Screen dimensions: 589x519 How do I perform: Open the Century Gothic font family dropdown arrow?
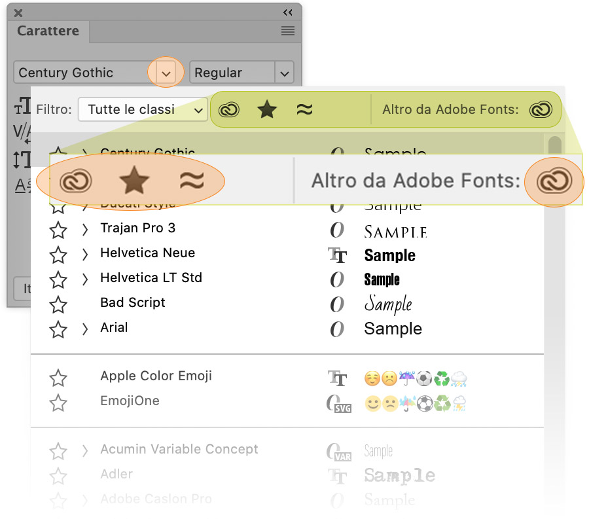[166, 73]
